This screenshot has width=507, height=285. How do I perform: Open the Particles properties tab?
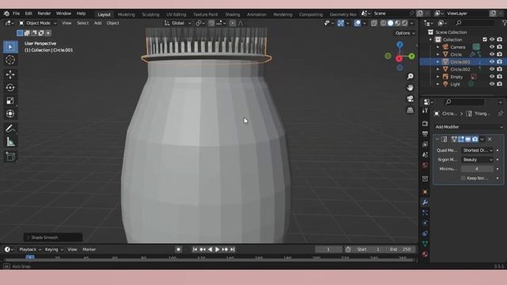tap(425, 213)
